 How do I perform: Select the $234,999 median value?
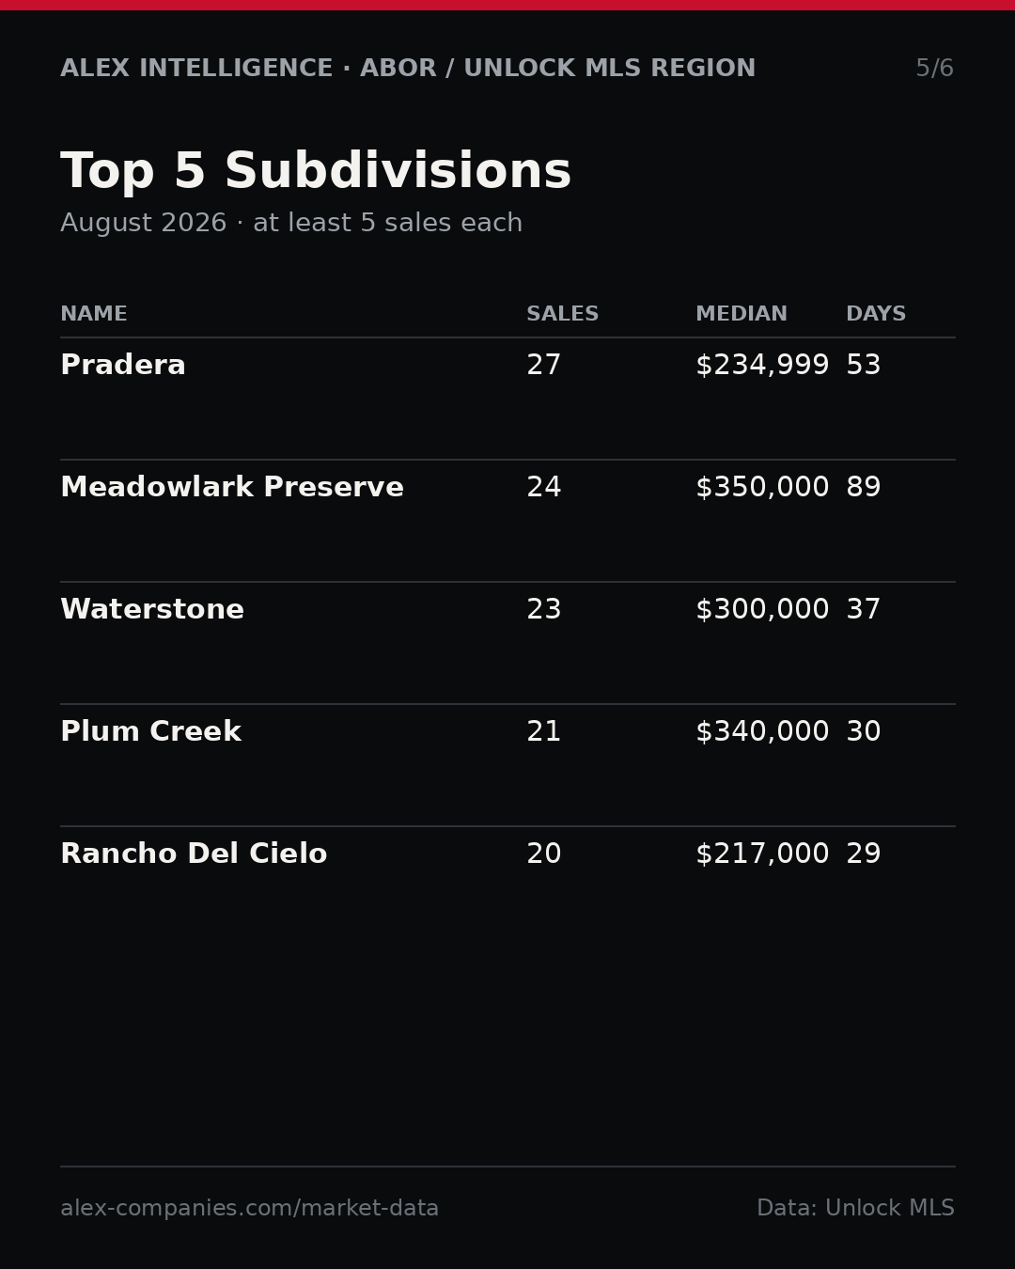tap(762, 366)
